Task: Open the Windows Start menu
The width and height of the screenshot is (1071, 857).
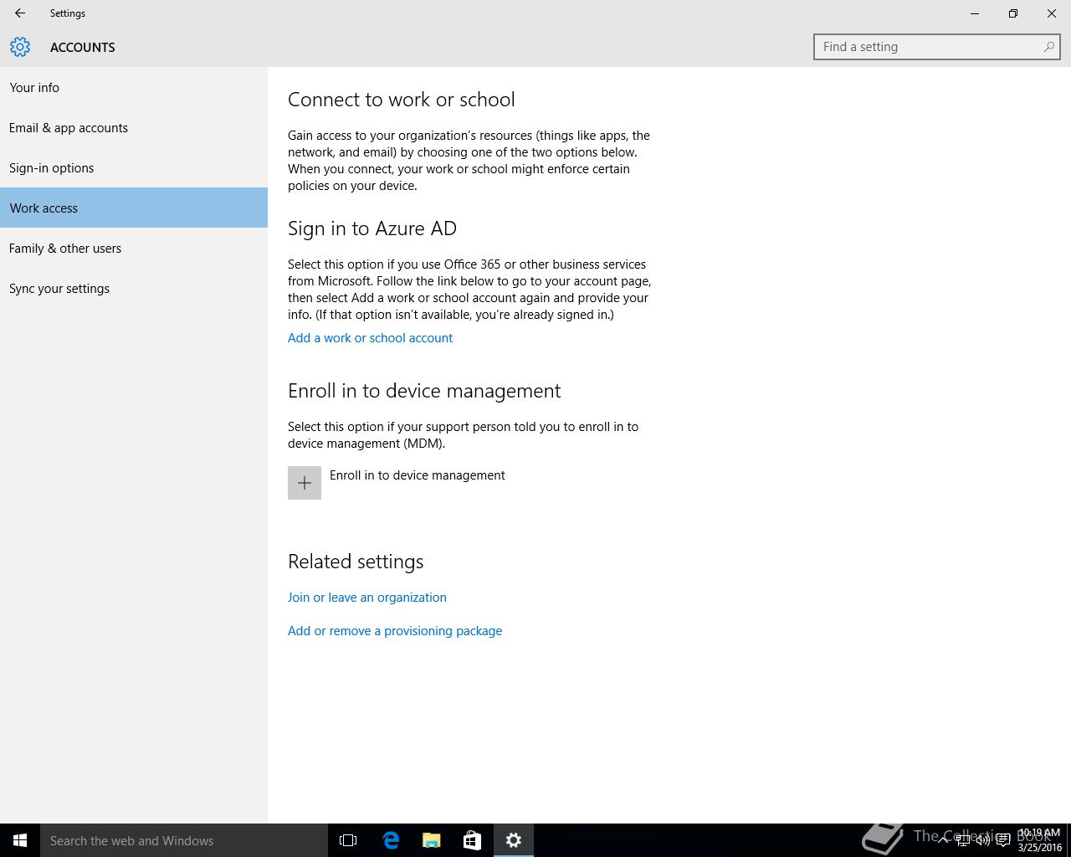Action: pyautogui.click(x=20, y=840)
